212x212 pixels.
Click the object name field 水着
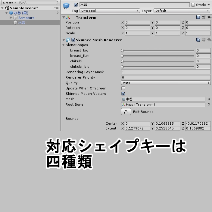click(135, 5)
